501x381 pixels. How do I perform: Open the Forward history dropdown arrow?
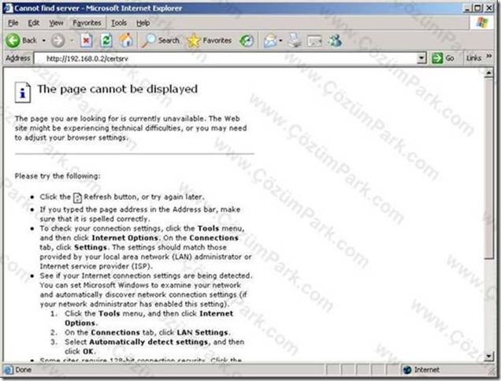(x=72, y=41)
